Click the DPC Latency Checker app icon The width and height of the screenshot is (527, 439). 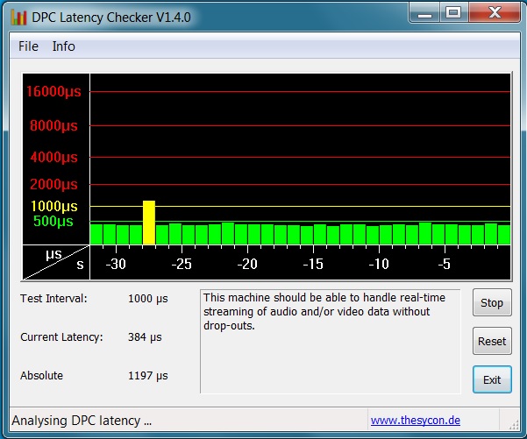pyautogui.click(x=18, y=18)
